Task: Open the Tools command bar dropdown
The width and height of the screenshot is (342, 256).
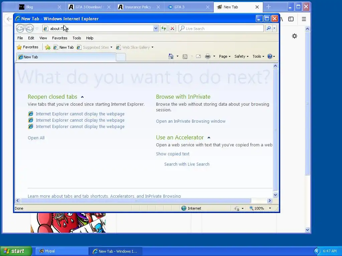Action: [x=258, y=56]
